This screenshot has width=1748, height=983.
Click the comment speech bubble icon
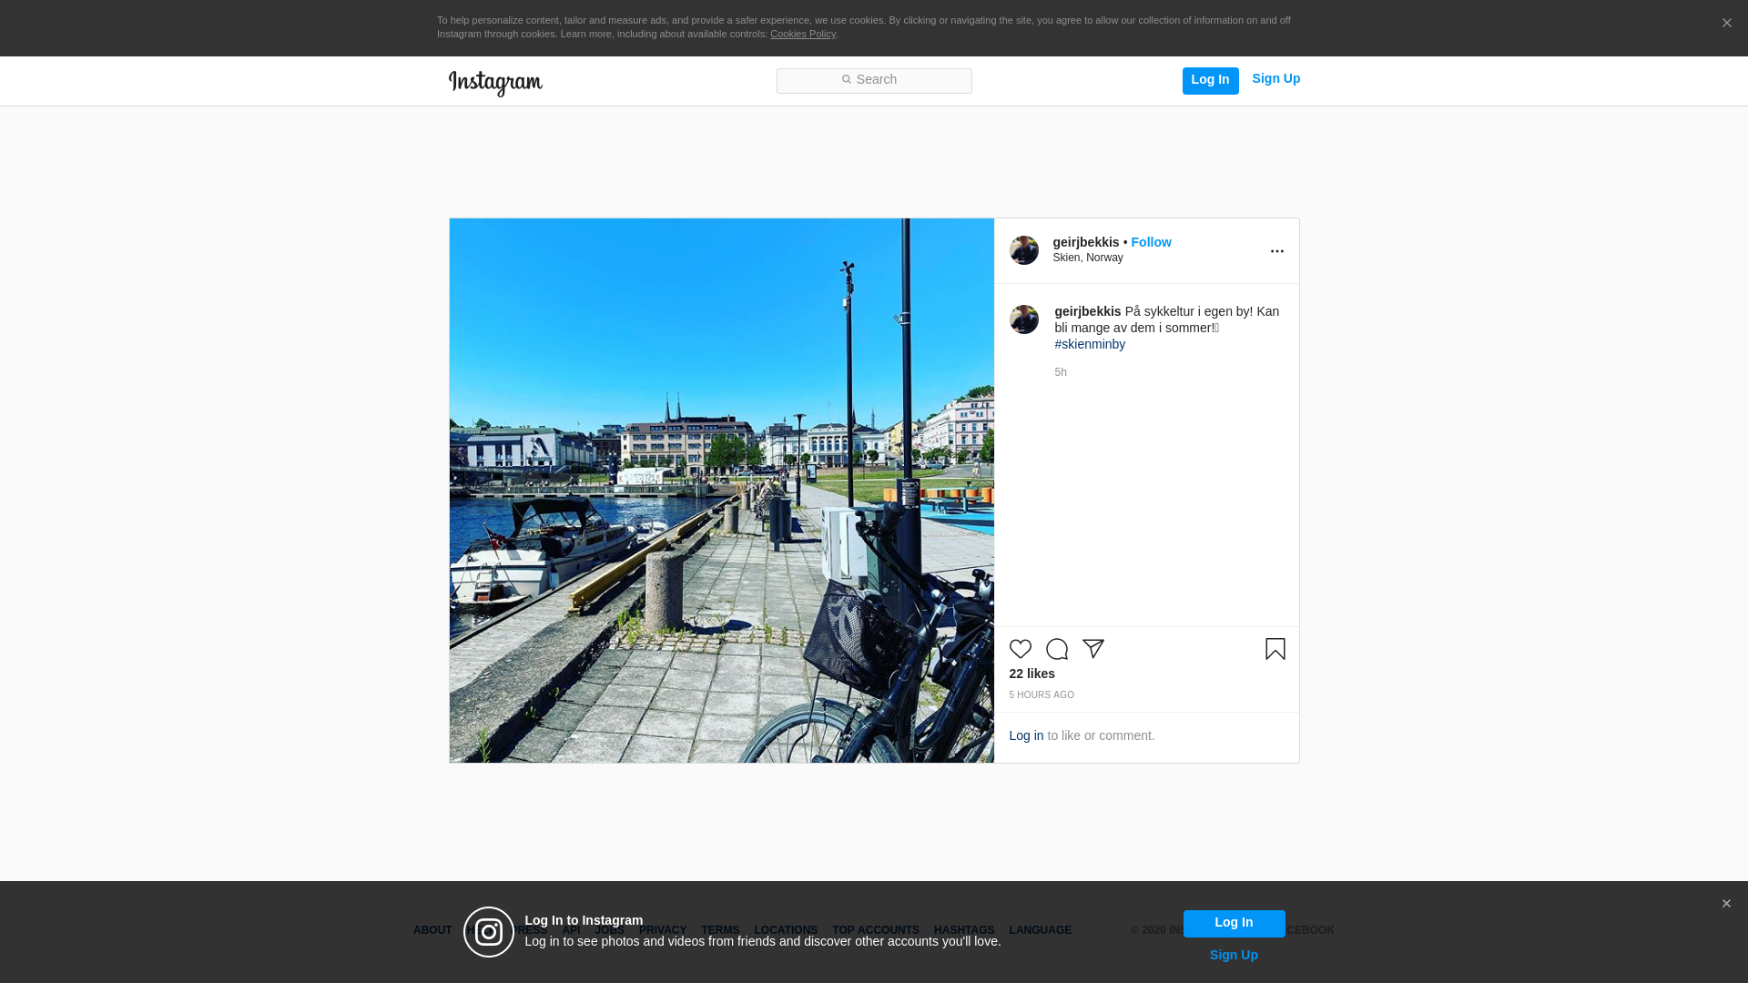click(x=1056, y=649)
